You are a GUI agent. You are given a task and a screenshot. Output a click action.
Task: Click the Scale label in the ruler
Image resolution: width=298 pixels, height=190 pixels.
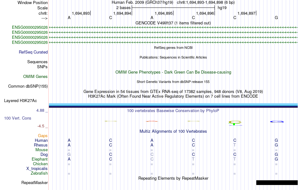coord(42,8)
